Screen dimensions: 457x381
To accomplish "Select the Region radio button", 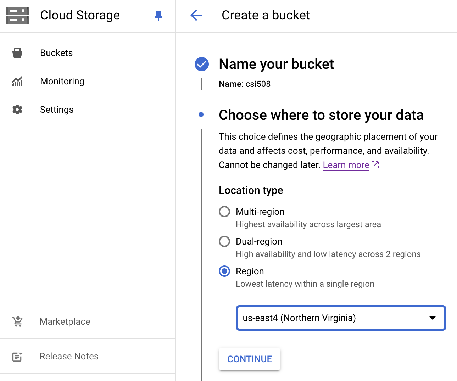I will tap(224, 271).
